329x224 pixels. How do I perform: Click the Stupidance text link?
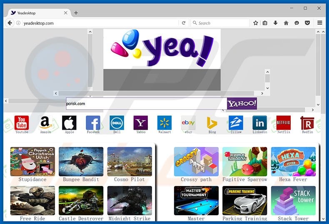[32, 179]
